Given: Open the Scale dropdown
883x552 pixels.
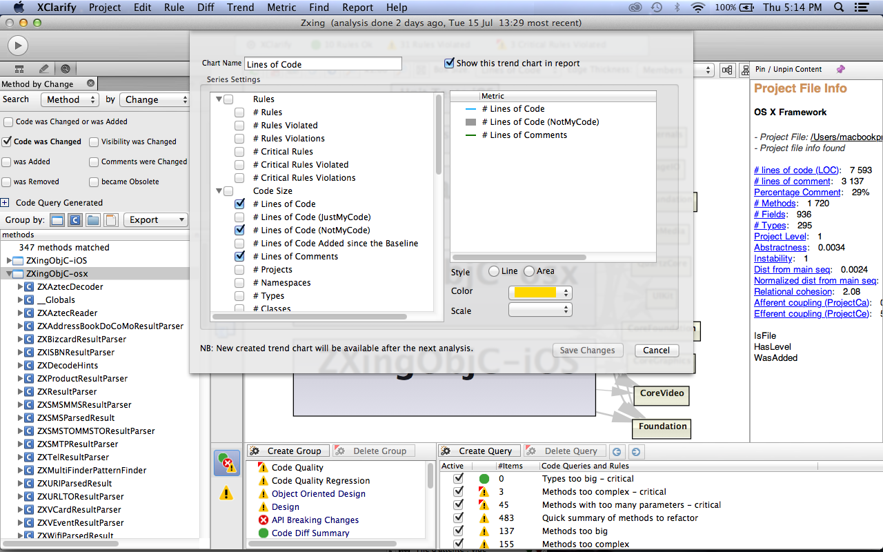Looking at the screenshot, I should tap(540, 310).
